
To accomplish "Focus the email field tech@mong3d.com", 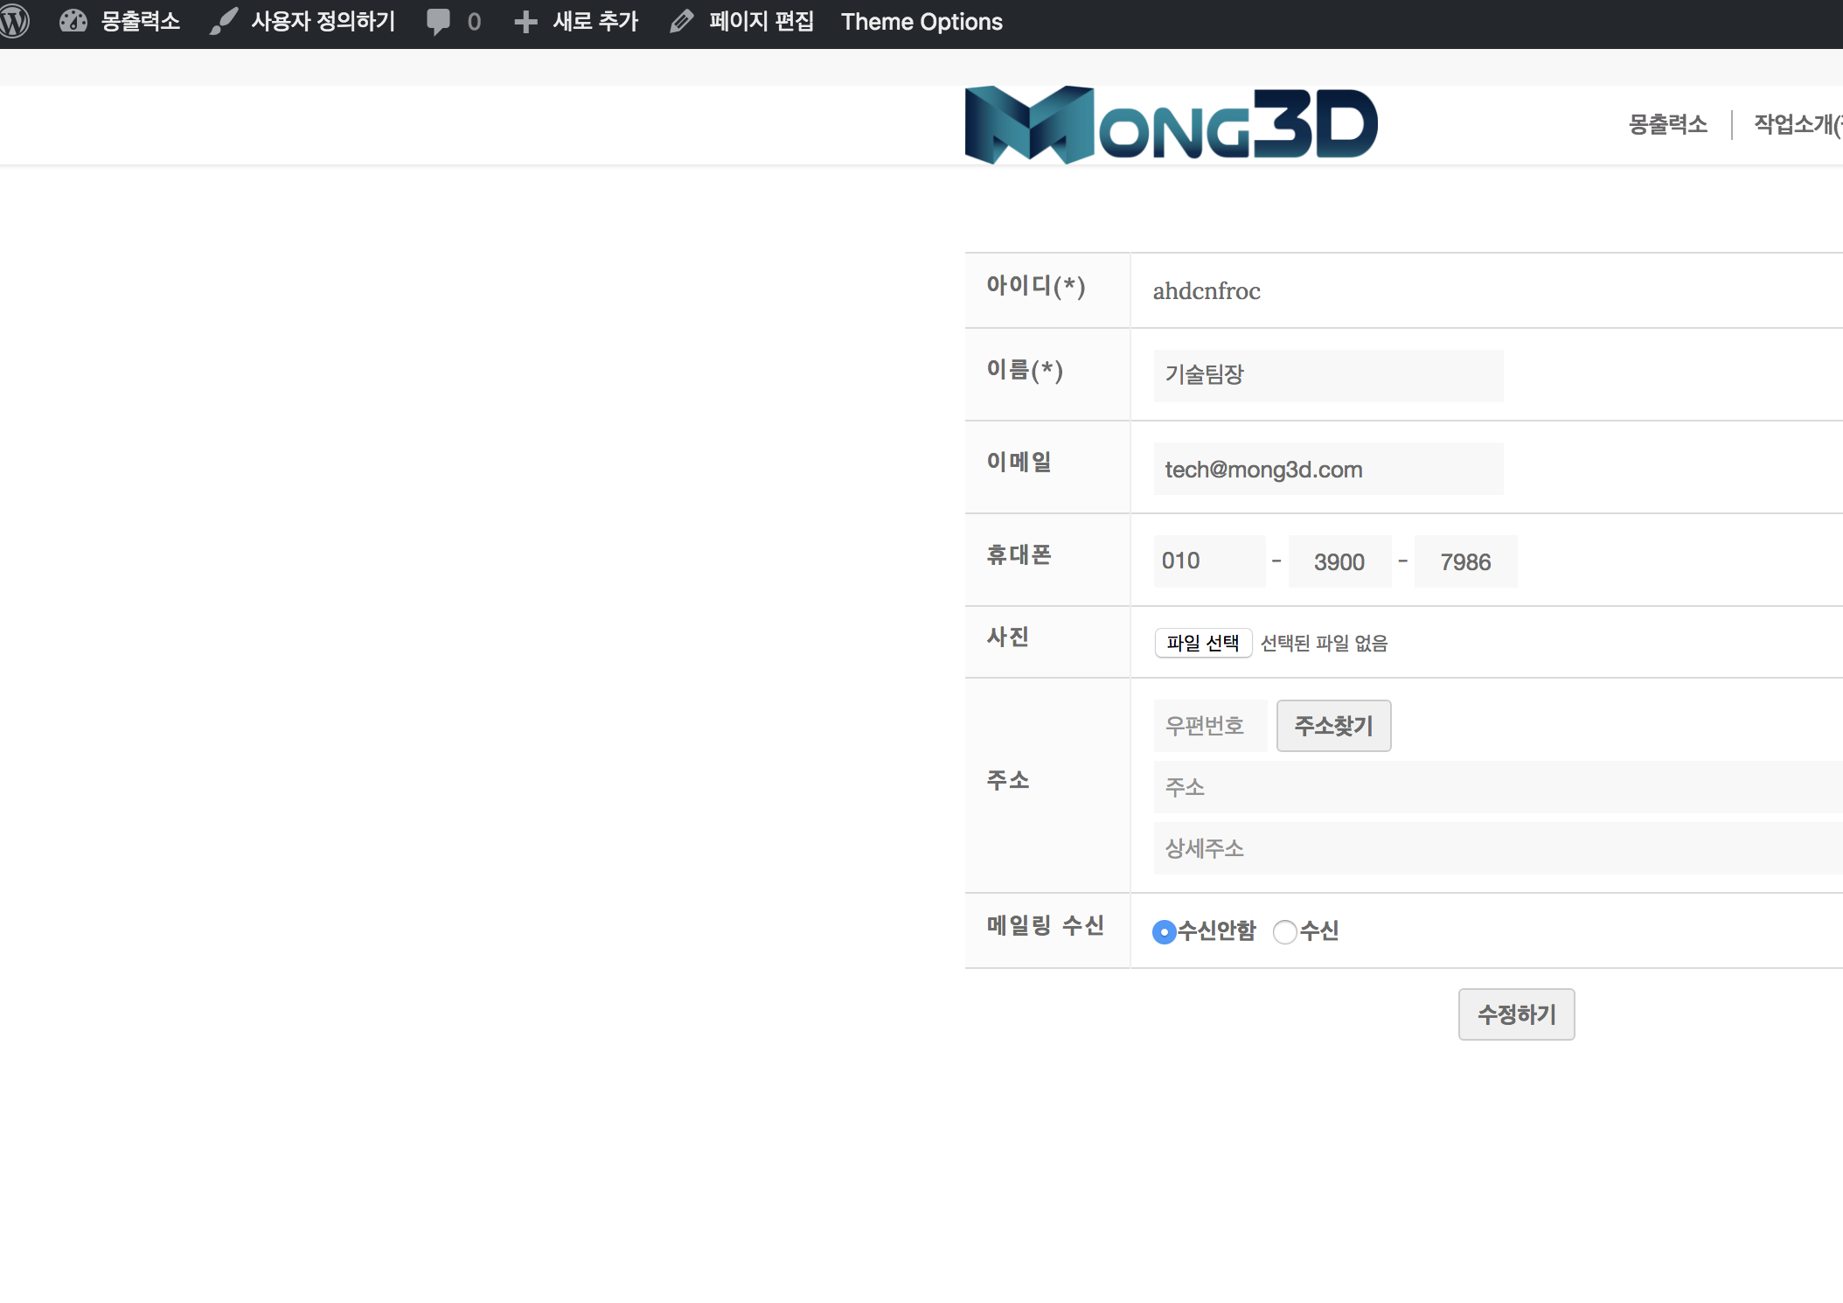I will (1329, 469).
